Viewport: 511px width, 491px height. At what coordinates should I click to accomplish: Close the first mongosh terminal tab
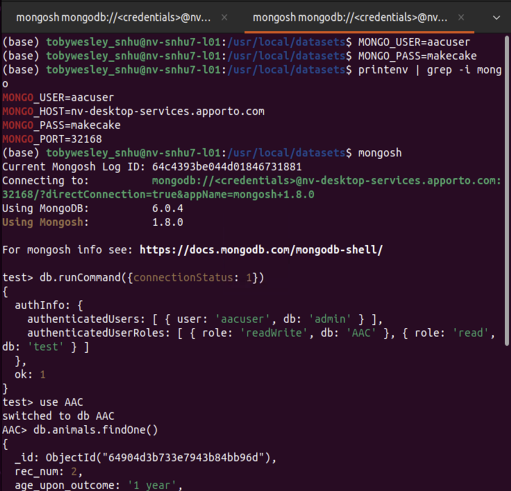coord(224,17)
